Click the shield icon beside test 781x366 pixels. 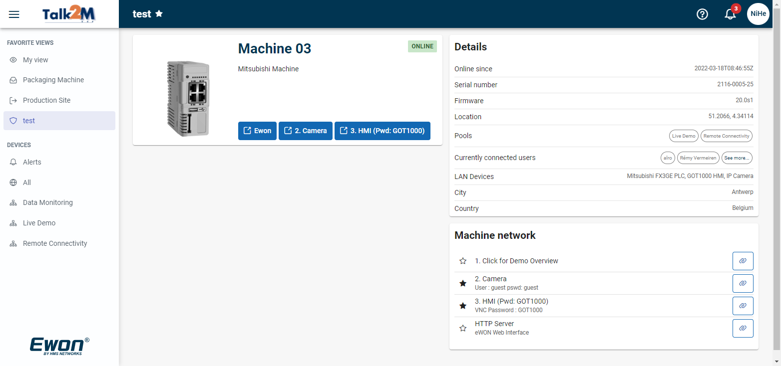tap(13, 121)
